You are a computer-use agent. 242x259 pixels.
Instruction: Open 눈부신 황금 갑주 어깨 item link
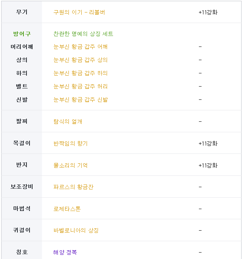click(81, 47)
